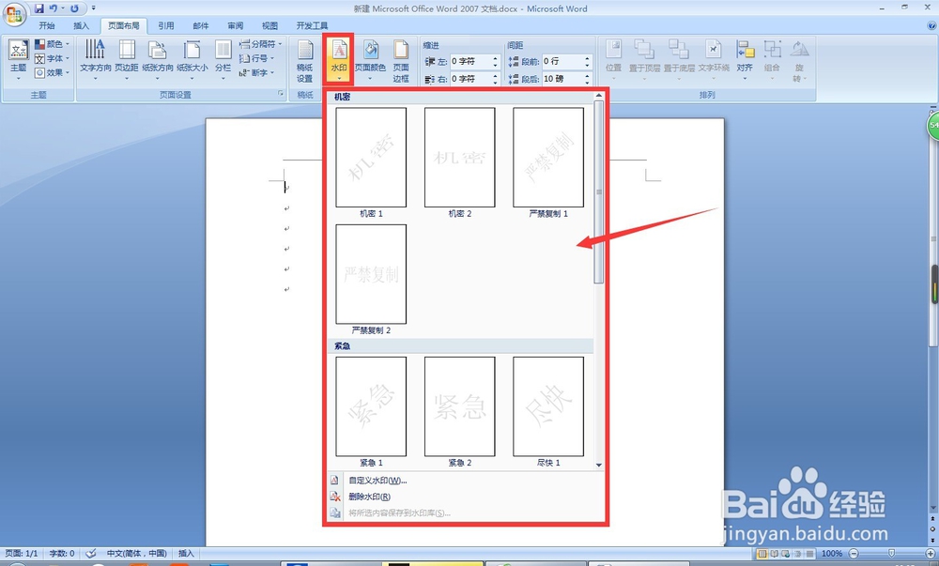
Task: Select the 紧急 1 watermark thumbnail
Action: tap(371, 406)
